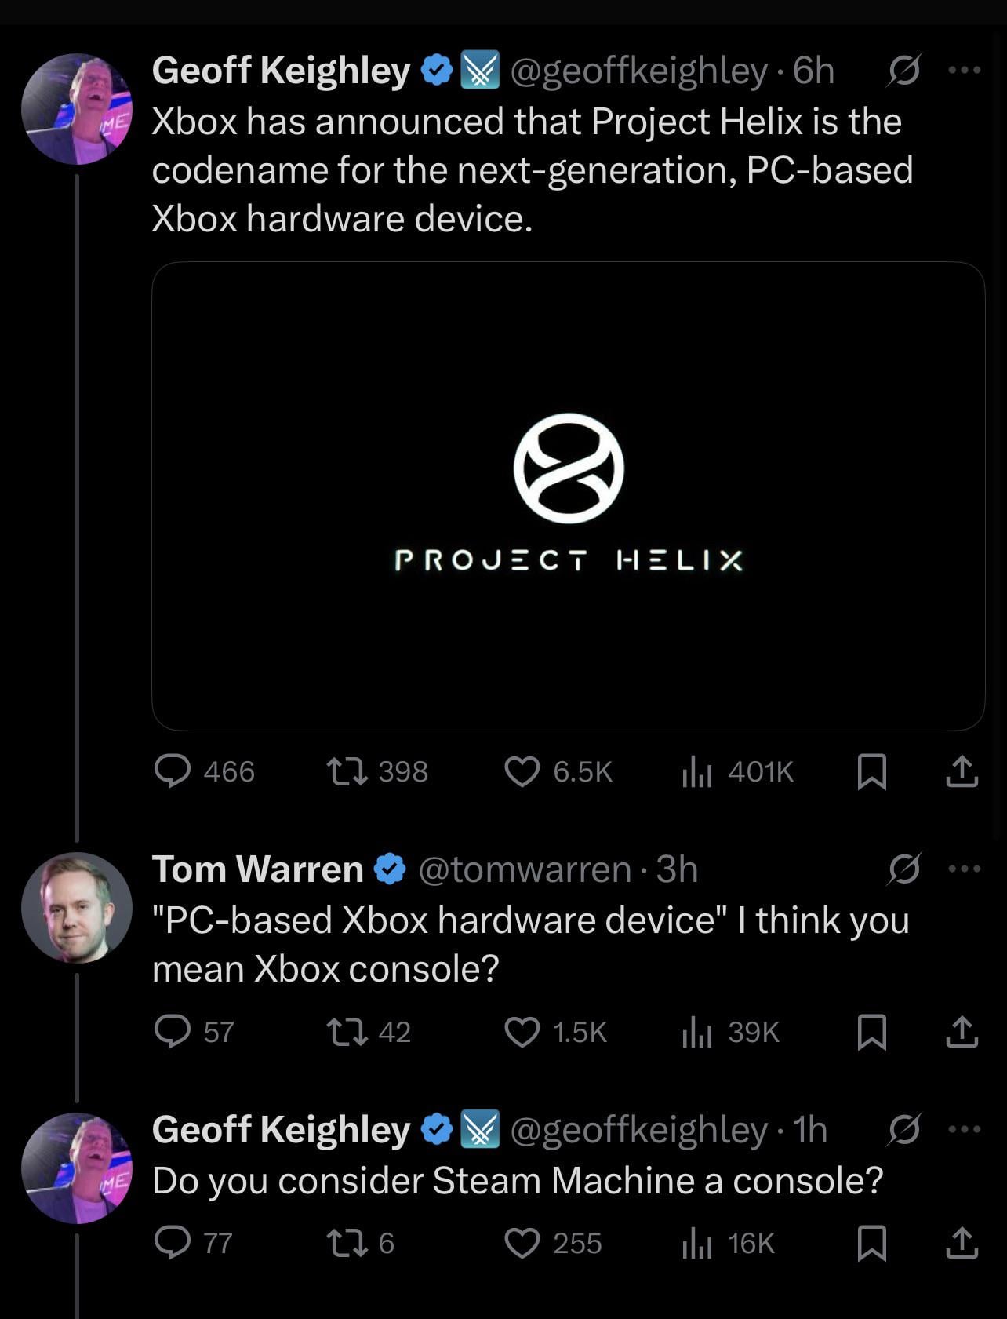Share the Project Helix announcement post
The height and width of the screenshot is (1319, 1007).
[962, 771]
